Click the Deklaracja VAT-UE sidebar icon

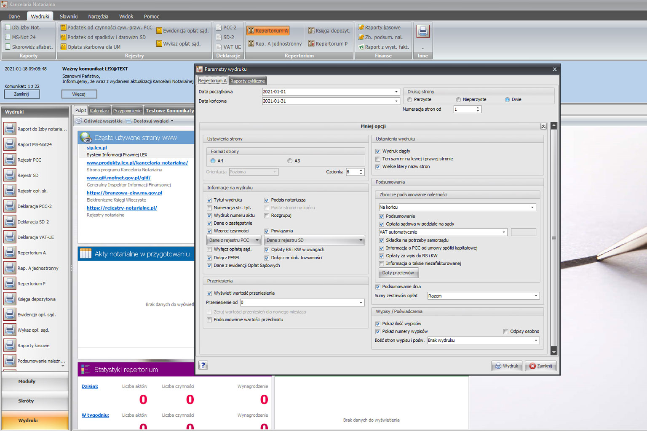click(10, 237)
